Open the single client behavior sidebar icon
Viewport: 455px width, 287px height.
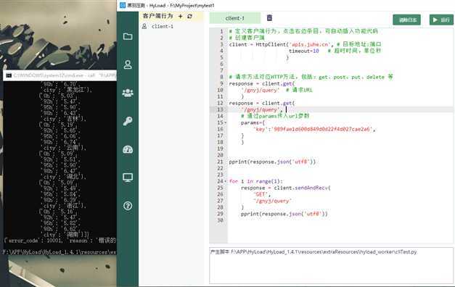[128, 65]
